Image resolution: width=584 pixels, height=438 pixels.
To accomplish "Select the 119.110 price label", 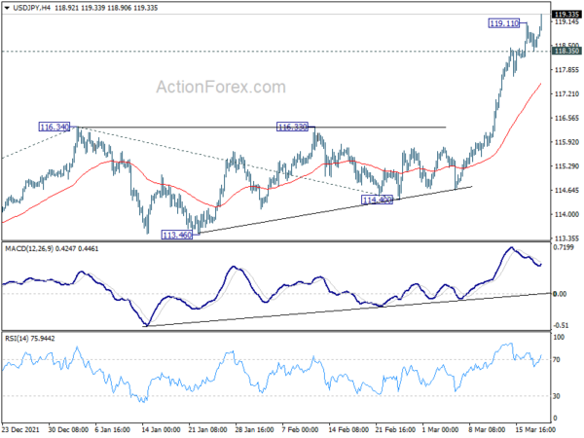I will pos(504,23).
